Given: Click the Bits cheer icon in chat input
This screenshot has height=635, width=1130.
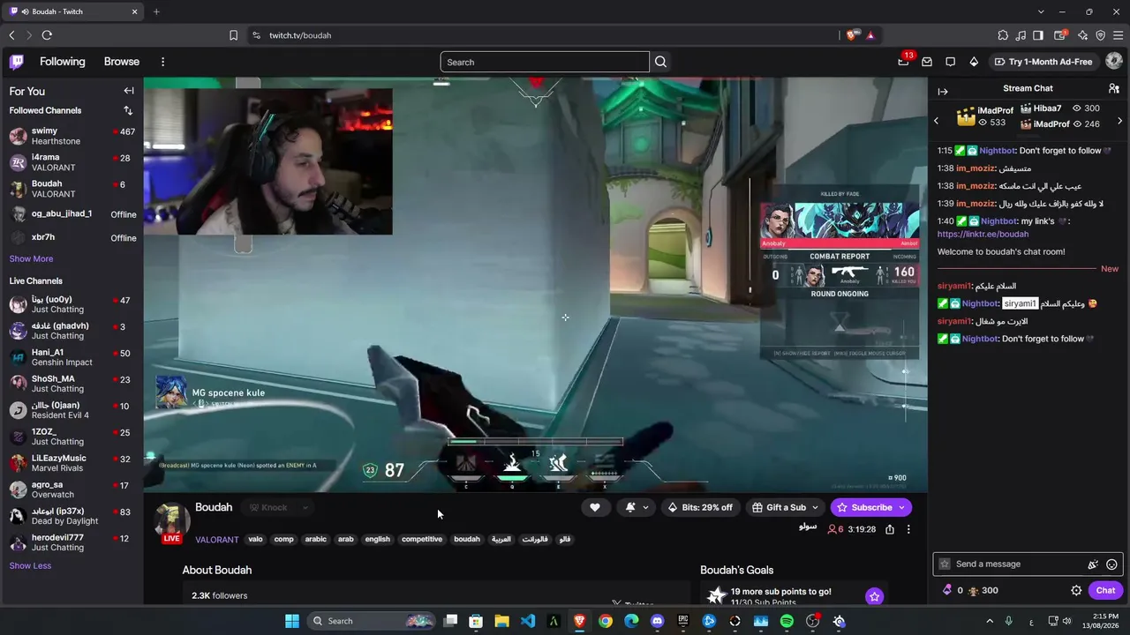Looking at the screenshot, I should [x=1093, y=564].
